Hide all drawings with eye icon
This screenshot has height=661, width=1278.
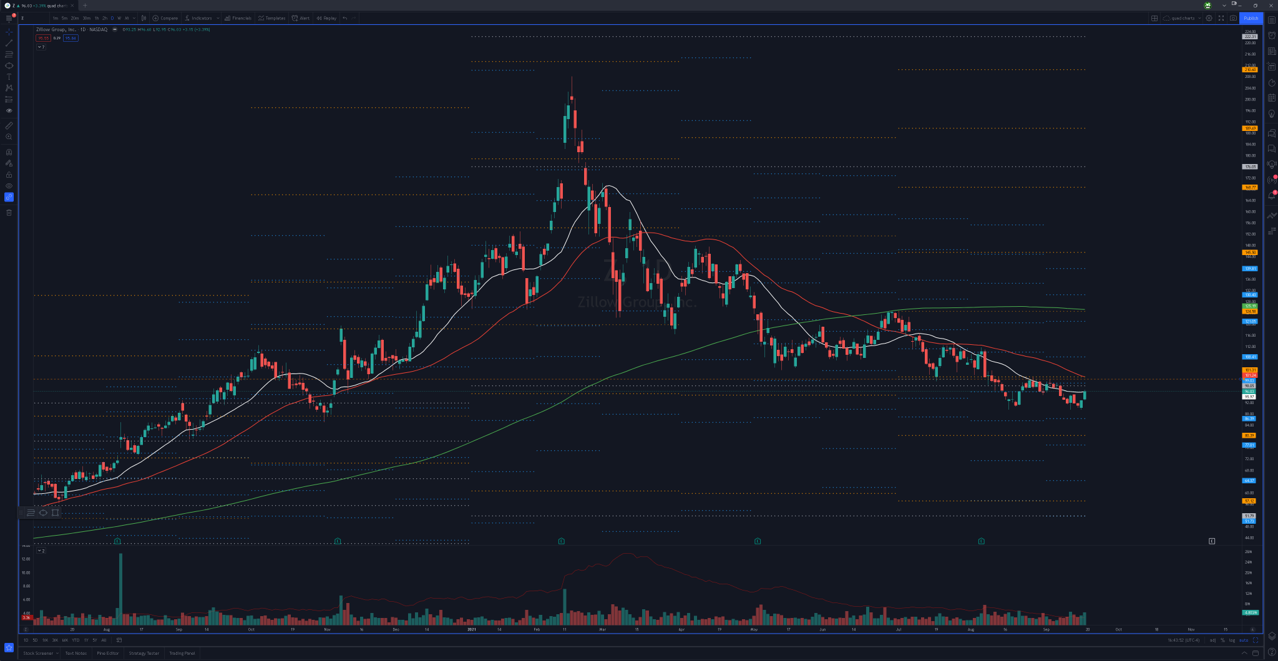pyautogui.click(x=9, y=186)
